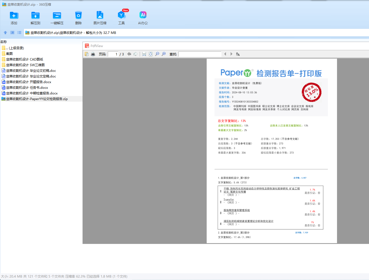Click the 删除 (Delete) trash icon
Image resolution: width=369 pixels, height=280 pixels.
point(78,15)
